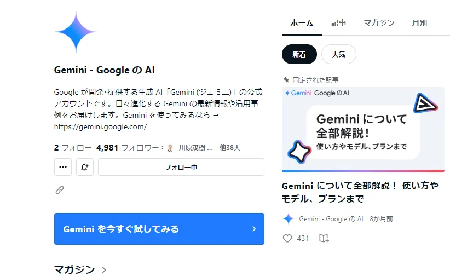This screenshot has width=450, height=276.
Task: Click the arrow on Gemini を今すぐ試してみる banner
Action: [x=253, y=229]
